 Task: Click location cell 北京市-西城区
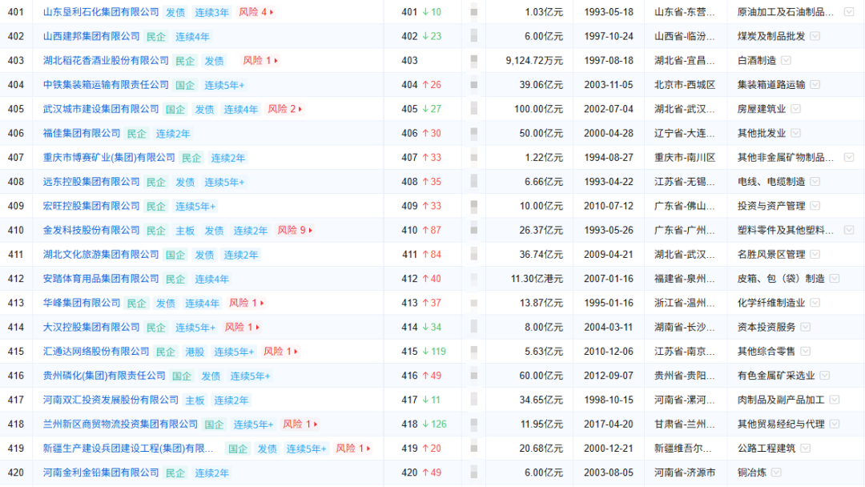pyautogui.click(x=685, y=84)
